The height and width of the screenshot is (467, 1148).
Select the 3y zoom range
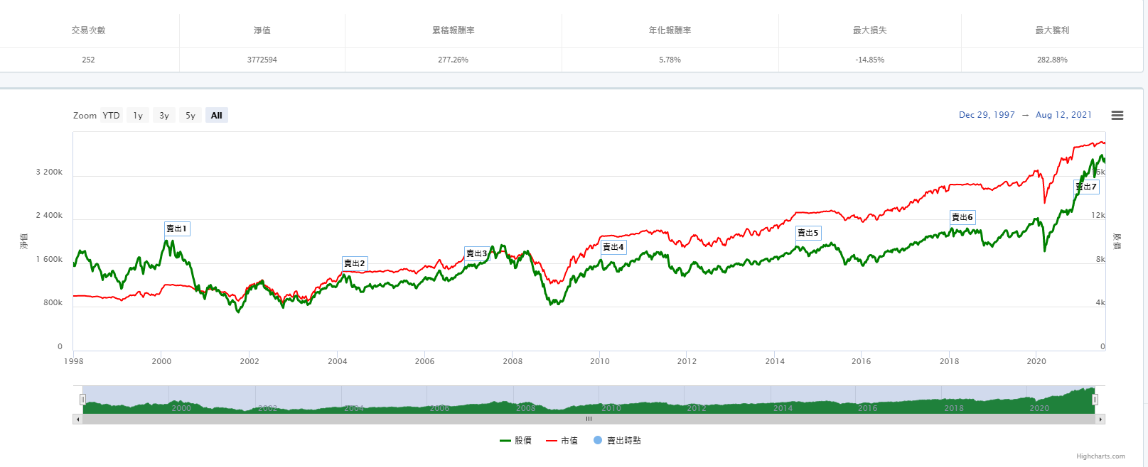coord(164,116)
